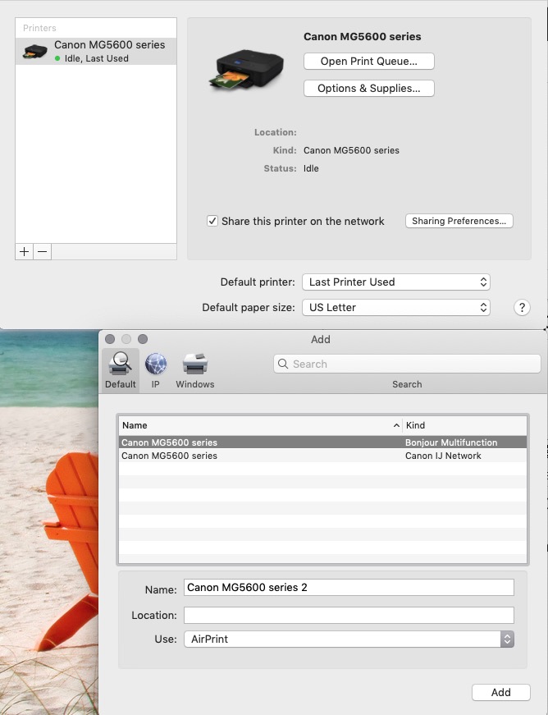Open the help question mark button
Screen dimensions: 548x715
point(522,307)
